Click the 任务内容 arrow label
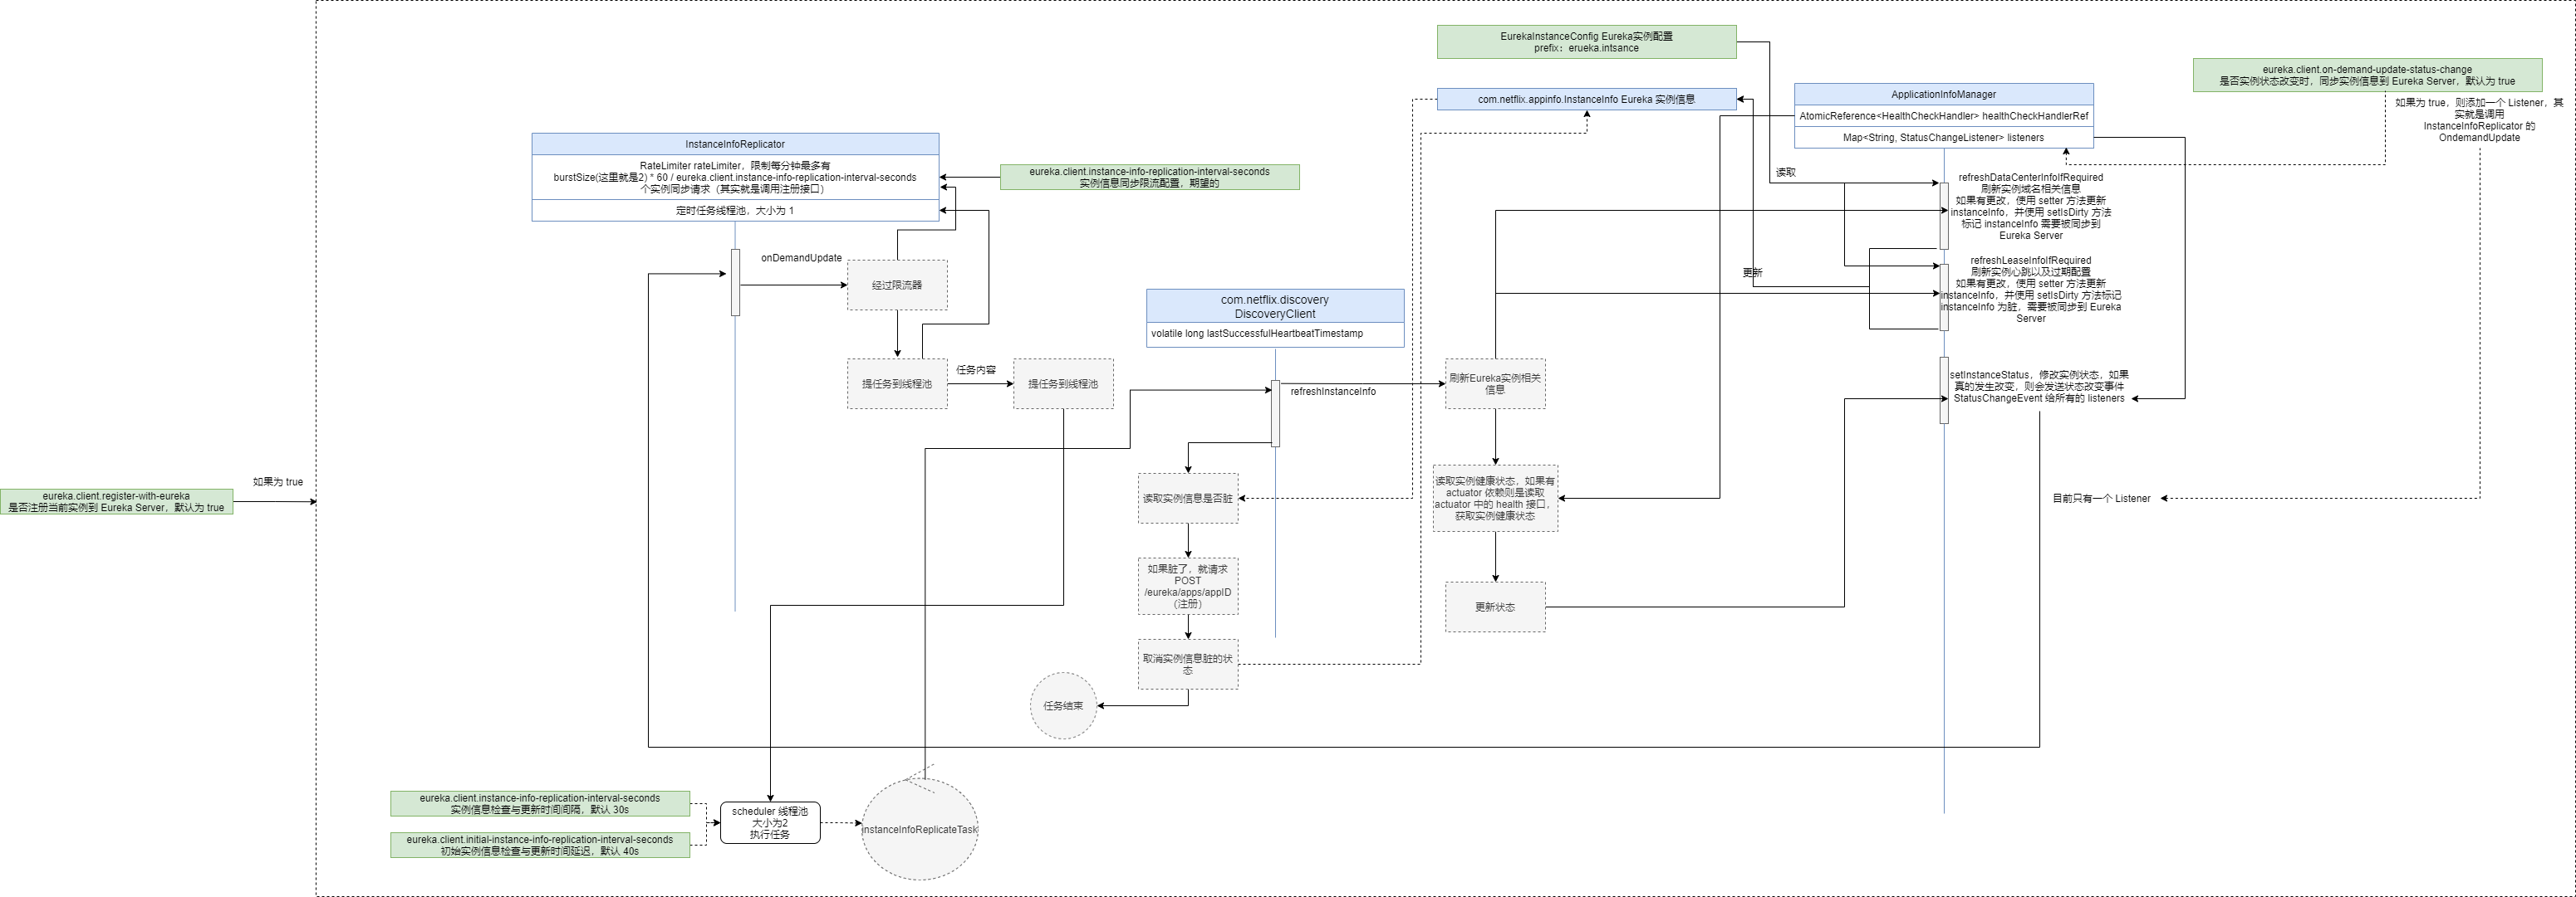Image resolution: width=2576 pixels, height=897 pixels. pos(976,369)
